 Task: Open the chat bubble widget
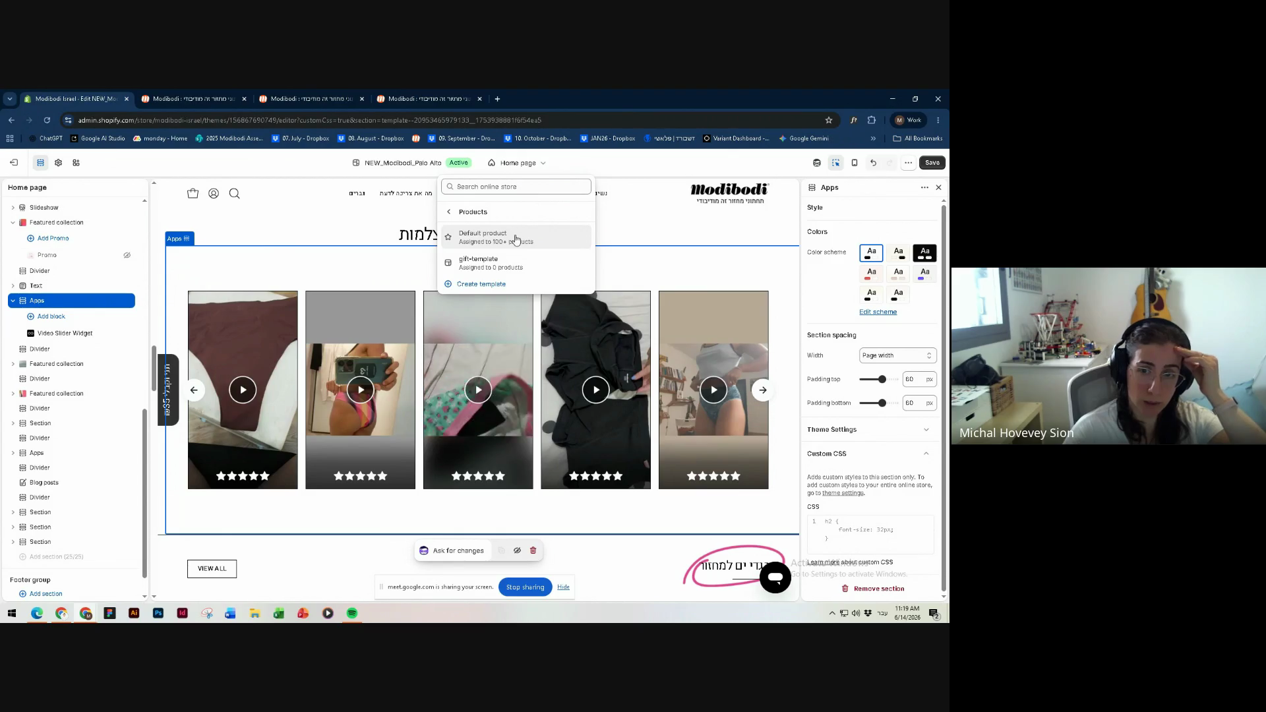point(775,577)
